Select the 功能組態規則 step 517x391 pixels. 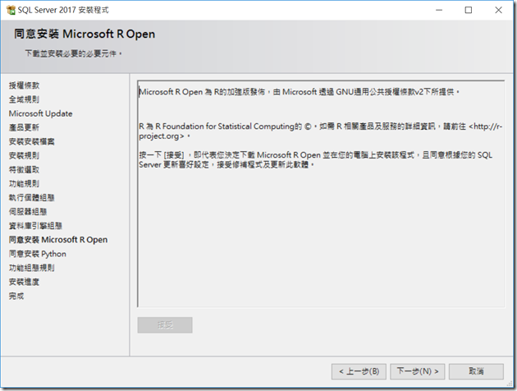(x=32, y=268)
